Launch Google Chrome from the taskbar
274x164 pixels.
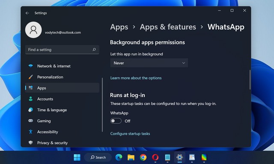(x=143, y=157)
